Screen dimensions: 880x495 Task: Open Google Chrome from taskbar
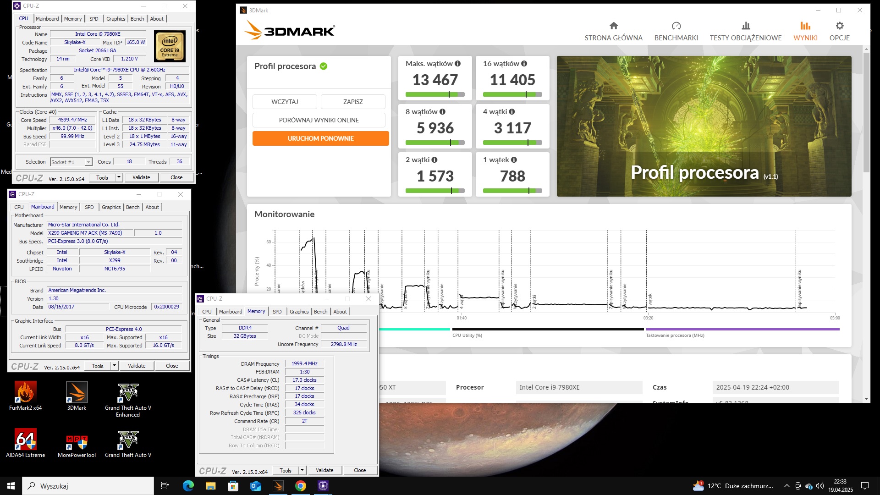(x=301, y=486)
